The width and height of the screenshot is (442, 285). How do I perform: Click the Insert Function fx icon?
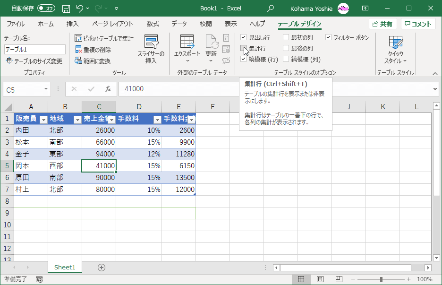coord(108,89)
